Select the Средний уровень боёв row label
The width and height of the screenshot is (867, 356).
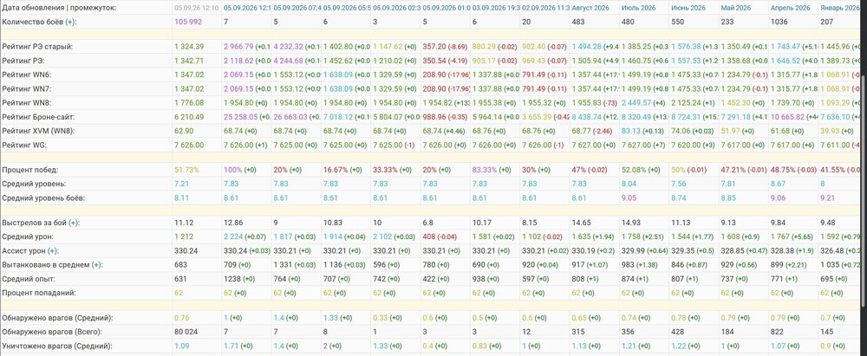pyautogui.click(x=43, y=197)
